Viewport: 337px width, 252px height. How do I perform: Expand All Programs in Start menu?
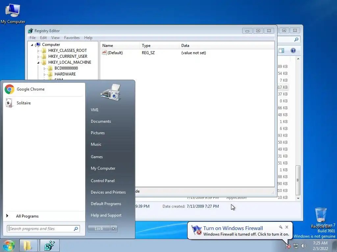[44, 216]
